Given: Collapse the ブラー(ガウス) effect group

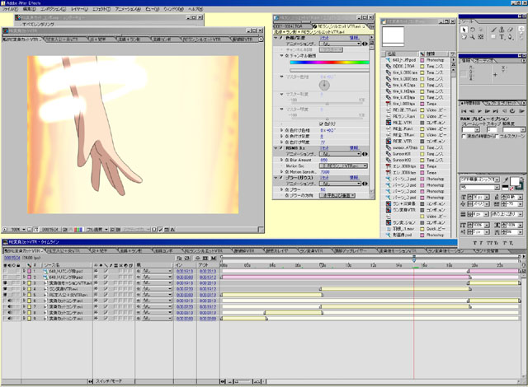Looking at the screenshot, I should pyautogui.click(x=276, y=177).
